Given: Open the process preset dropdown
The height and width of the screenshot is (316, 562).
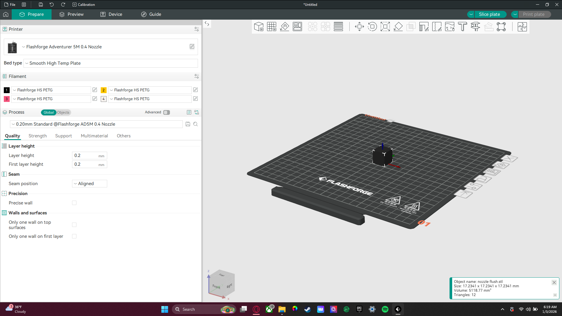Looking at the screenshot, I should pos(96,124).
